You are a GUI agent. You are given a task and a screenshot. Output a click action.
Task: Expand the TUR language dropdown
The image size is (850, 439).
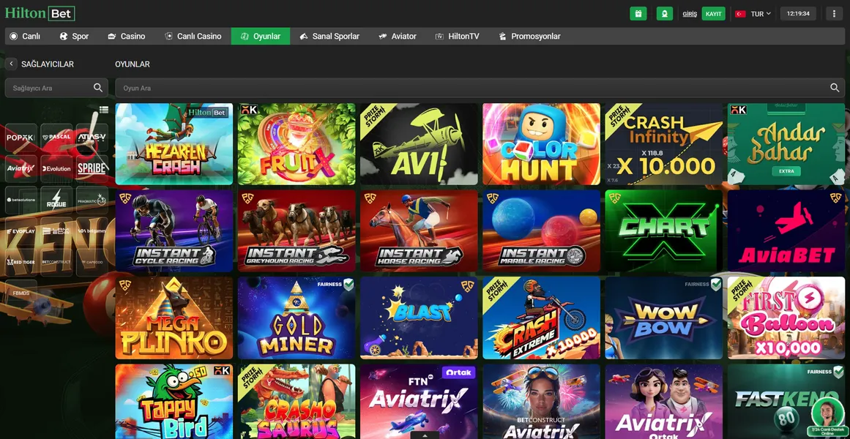(753, 14)
